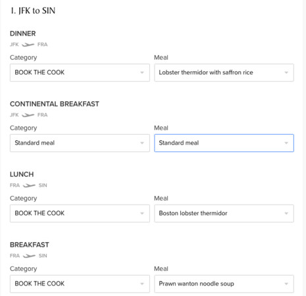The image size is (306, 296).
Task: Expand the highlighted Standard meal Meal dropdown
Action: [224, 143]
